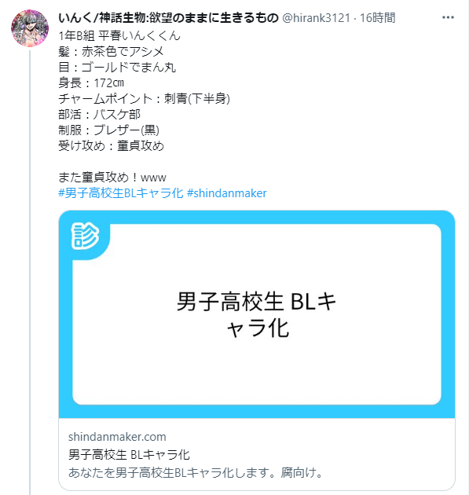The height and width of the screenshot is (495, 469).
Task: Open the tweet's more options ellipsis menu
Action: (x=448, y=17)
